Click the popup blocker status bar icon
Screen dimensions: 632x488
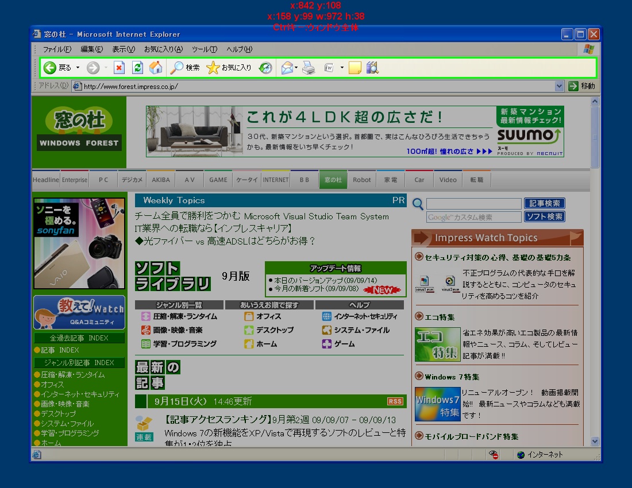pos(494,455)
